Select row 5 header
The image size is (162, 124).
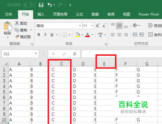[x=4, y=92]
